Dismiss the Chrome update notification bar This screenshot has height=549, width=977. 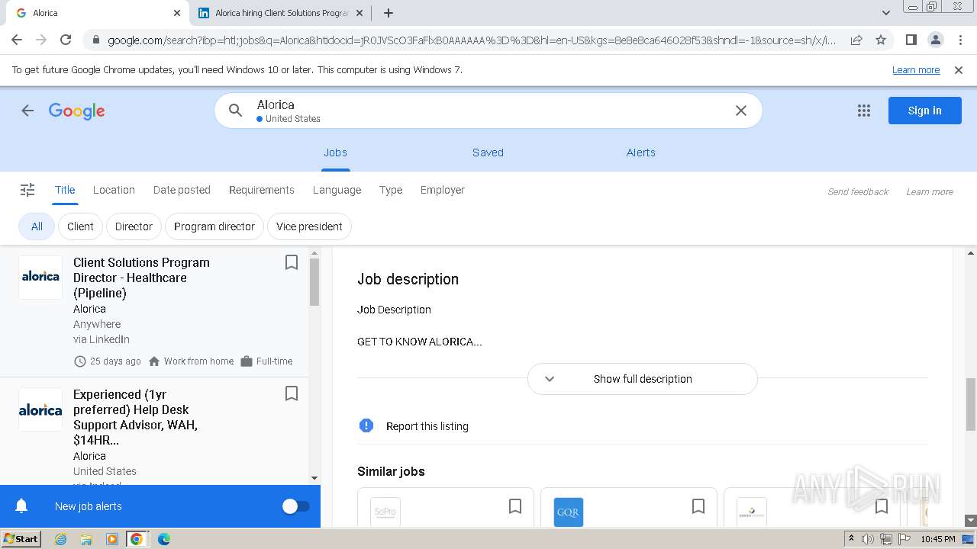(959, 70)
